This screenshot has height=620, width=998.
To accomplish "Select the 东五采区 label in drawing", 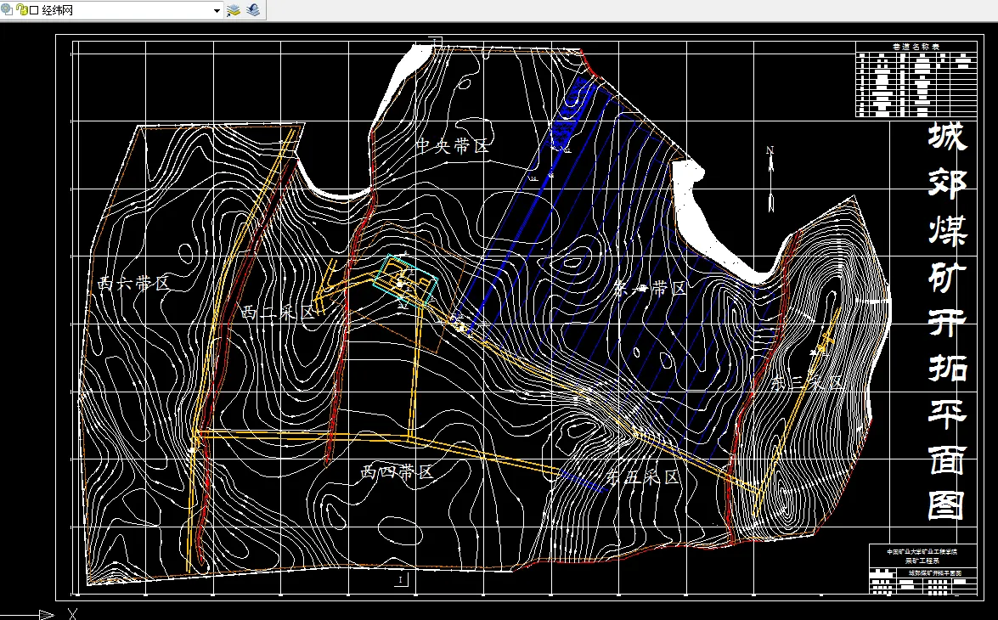I will 642,476.
